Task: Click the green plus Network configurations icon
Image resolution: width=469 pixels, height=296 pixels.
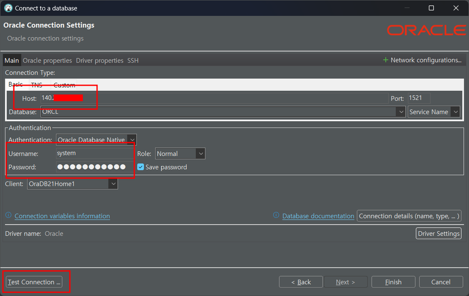Action: [386, 60]
